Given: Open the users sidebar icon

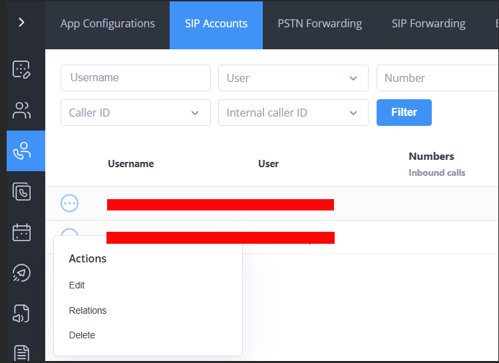Looking at the screenshot, I should click(22, 111).
